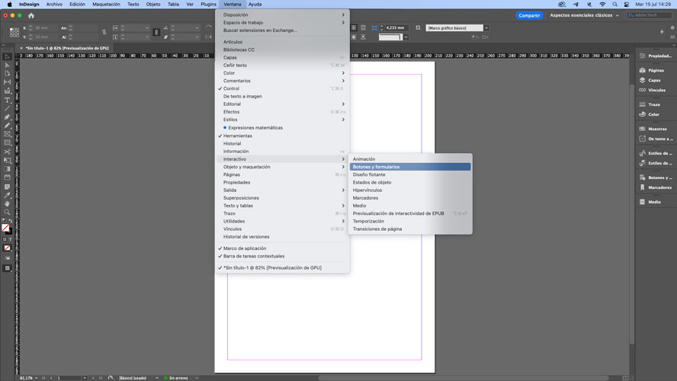Expand the Editorial submenu
The width and height of the screenshot is (677, 381).
(282, 104)
